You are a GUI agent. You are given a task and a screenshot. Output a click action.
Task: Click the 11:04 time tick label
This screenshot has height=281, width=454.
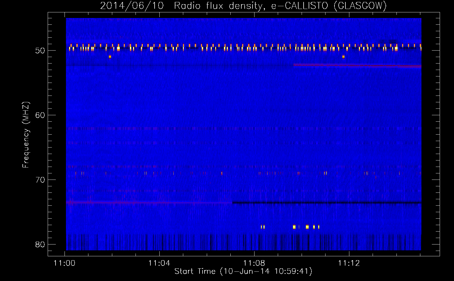pyautogui.click(x=159, y=263)
